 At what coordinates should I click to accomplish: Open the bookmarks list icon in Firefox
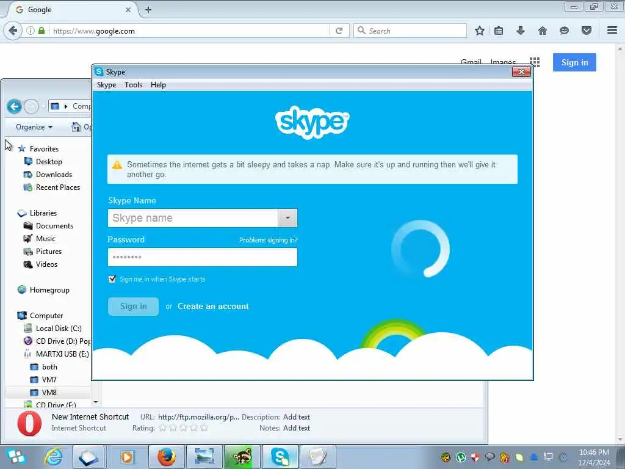498,31
